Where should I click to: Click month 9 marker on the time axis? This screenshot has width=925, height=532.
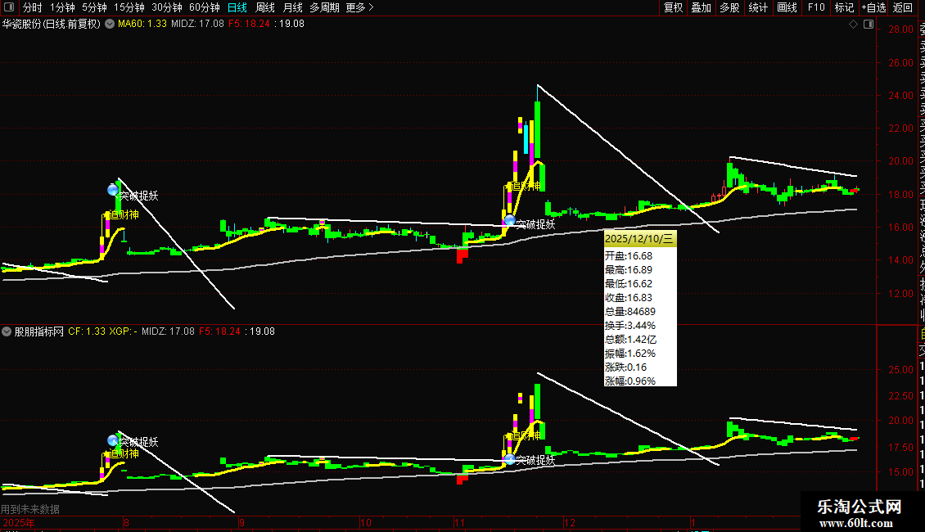pyautogui.click(x=241, y=523)
